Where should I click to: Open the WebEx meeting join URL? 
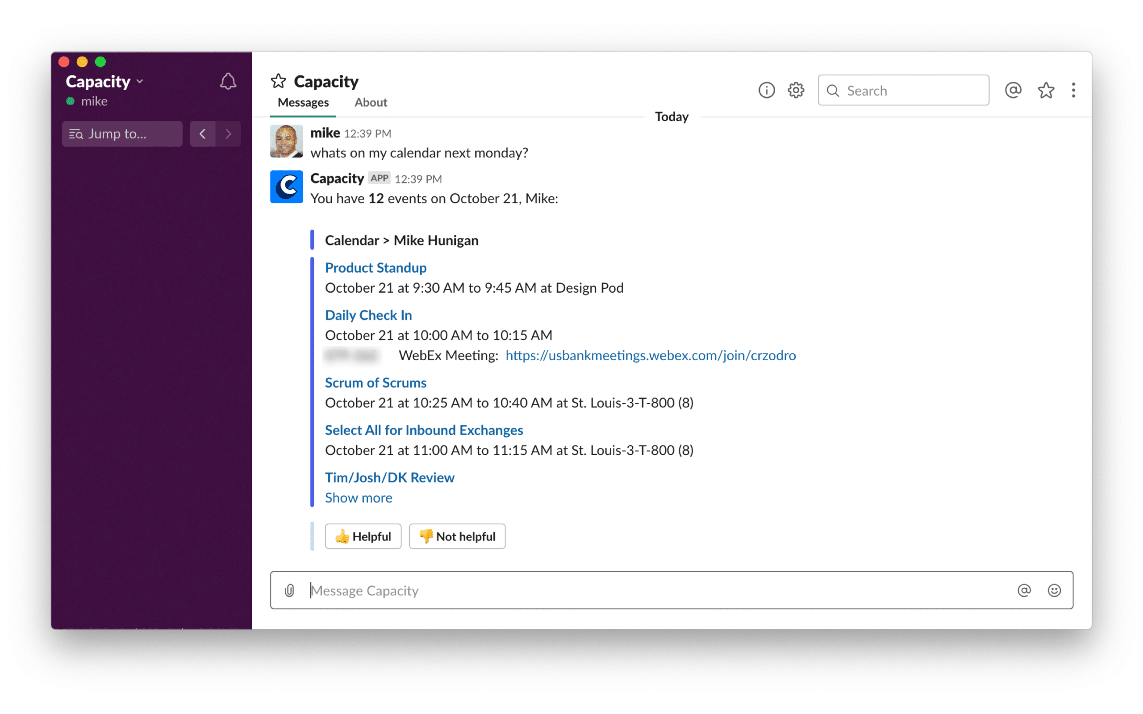(x=651, y=355)
